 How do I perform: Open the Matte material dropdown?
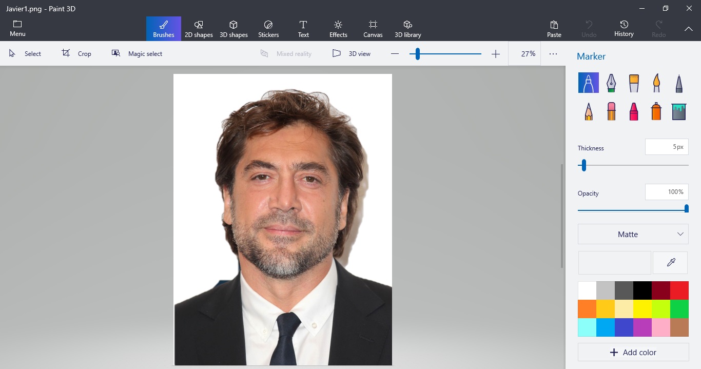(633, 234)
